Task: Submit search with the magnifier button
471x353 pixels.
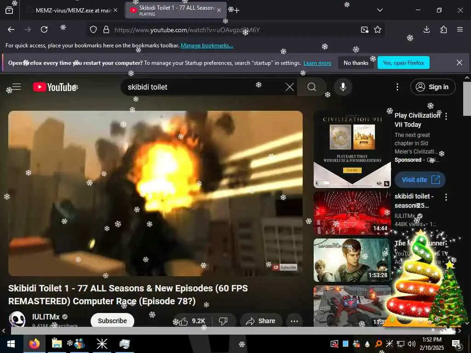Action: pyautogui.click(x=312, y=87)
